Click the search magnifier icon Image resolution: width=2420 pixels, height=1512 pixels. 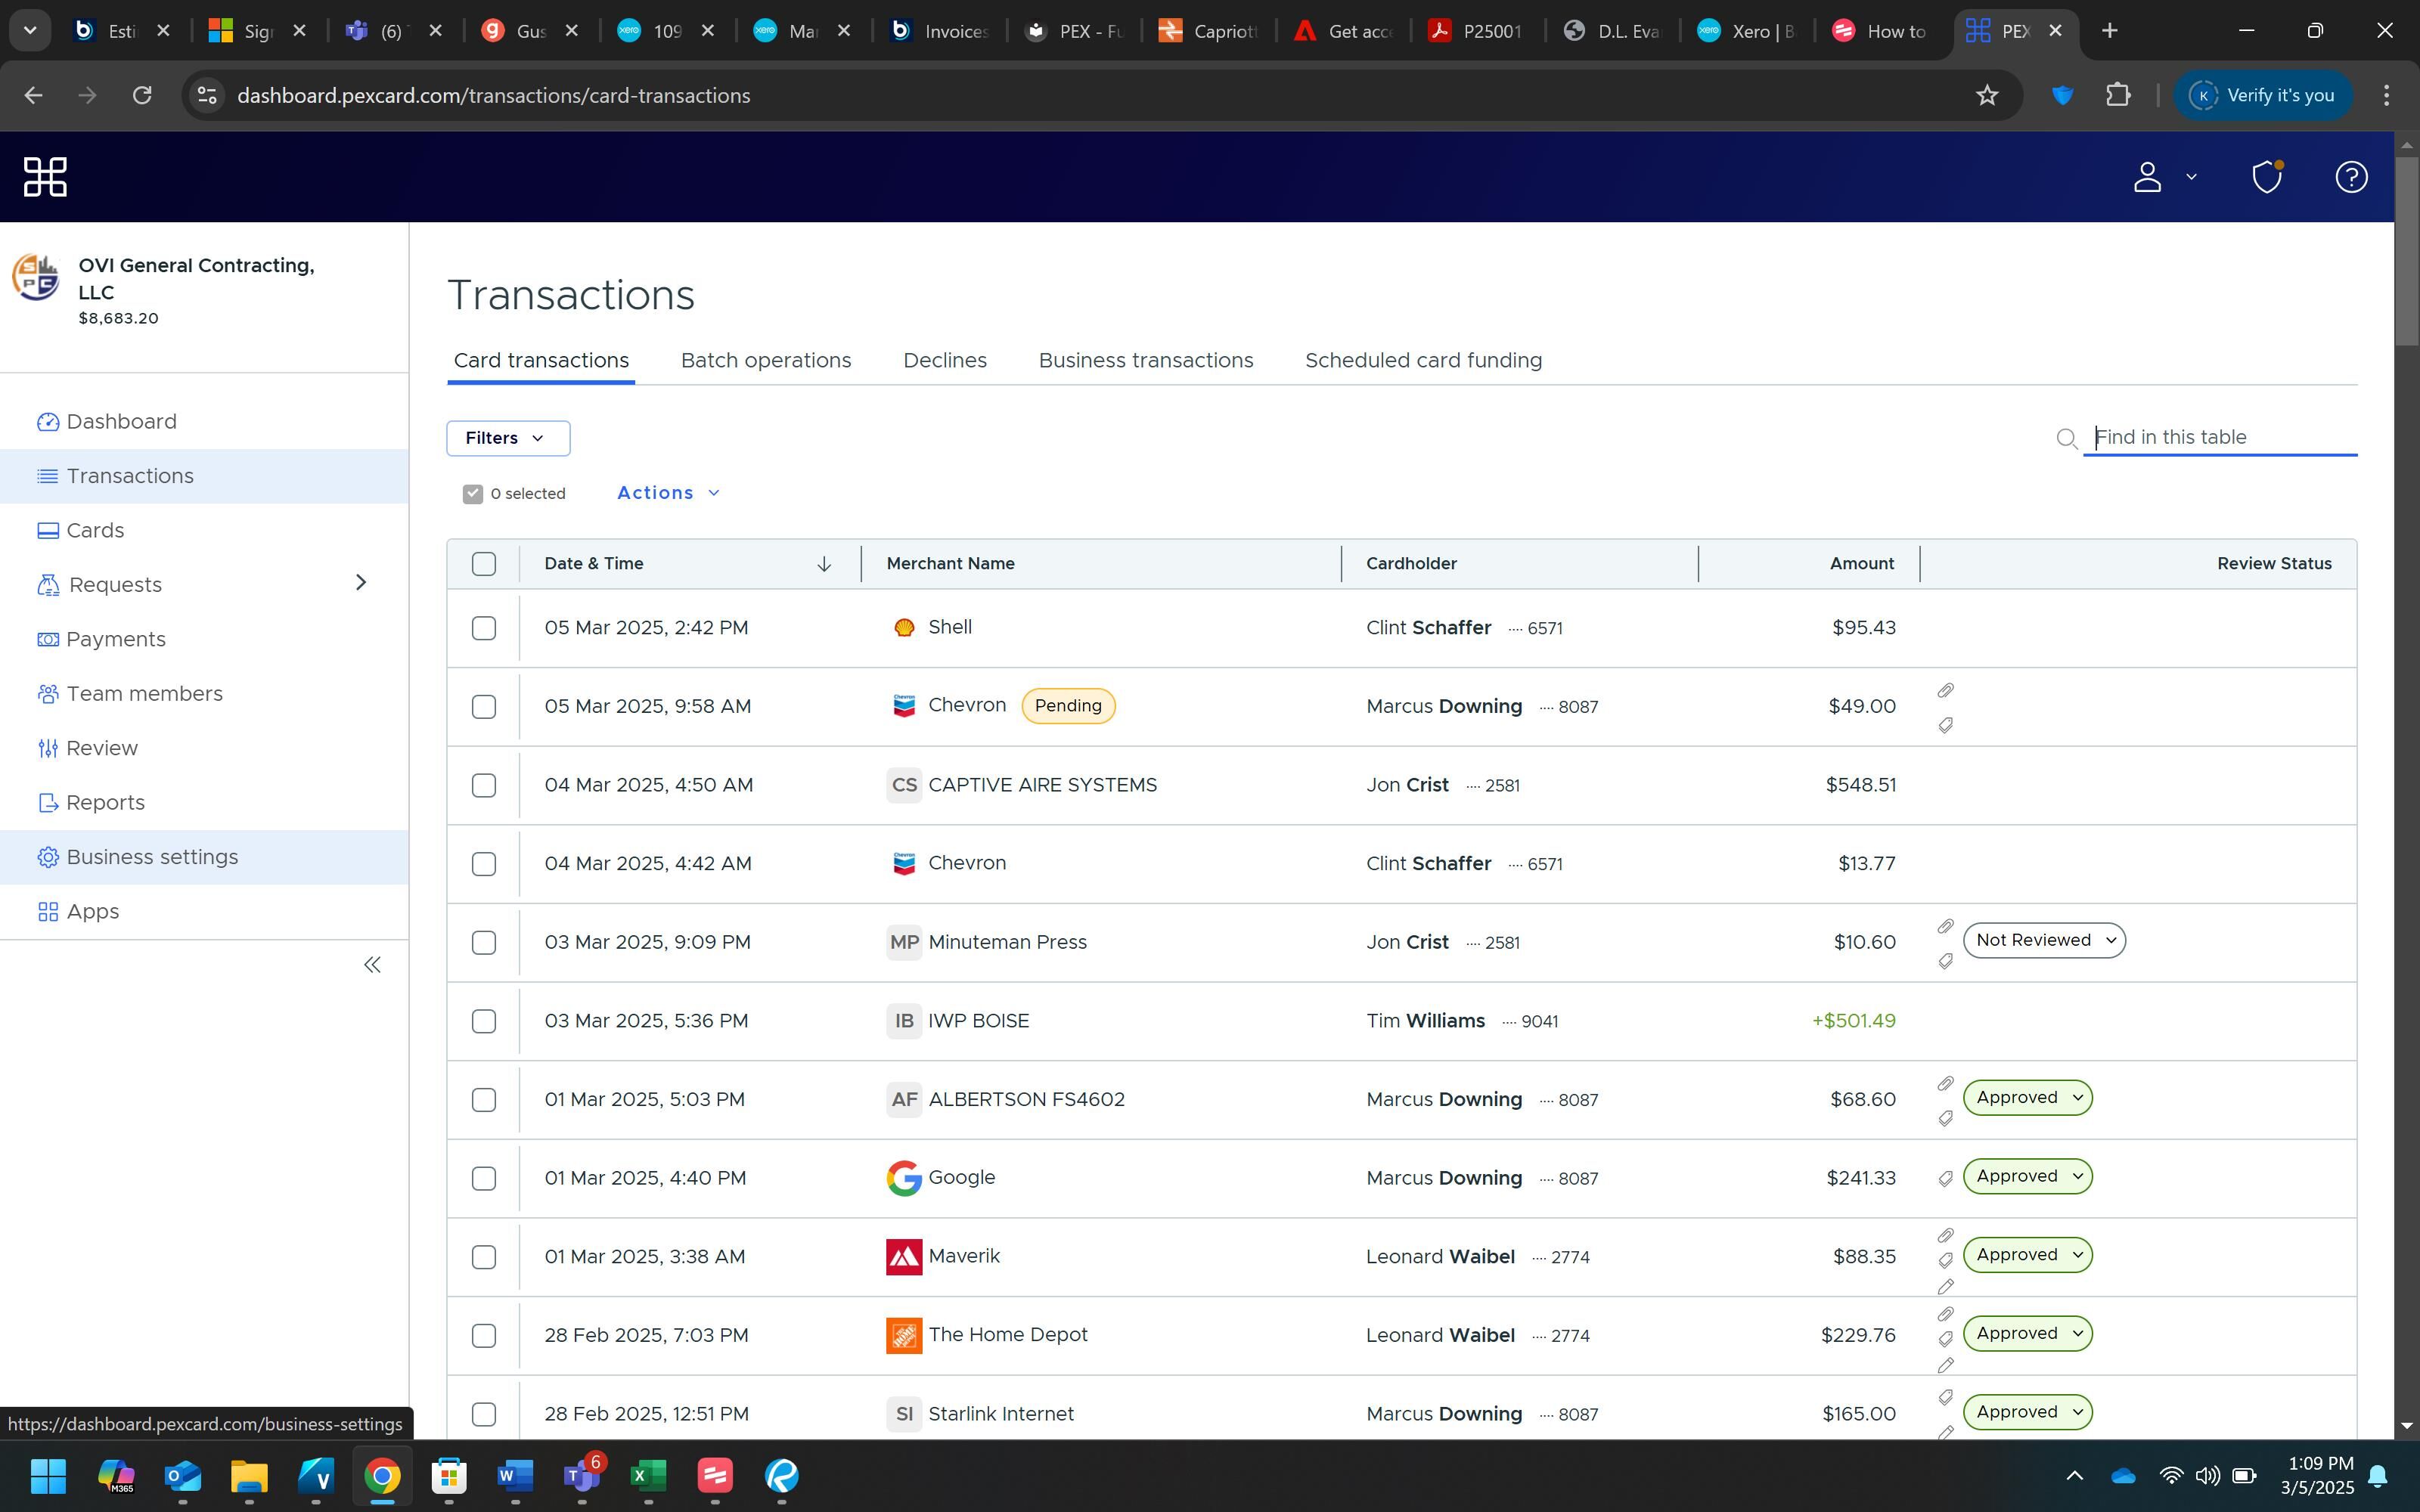click(2066, 438)
